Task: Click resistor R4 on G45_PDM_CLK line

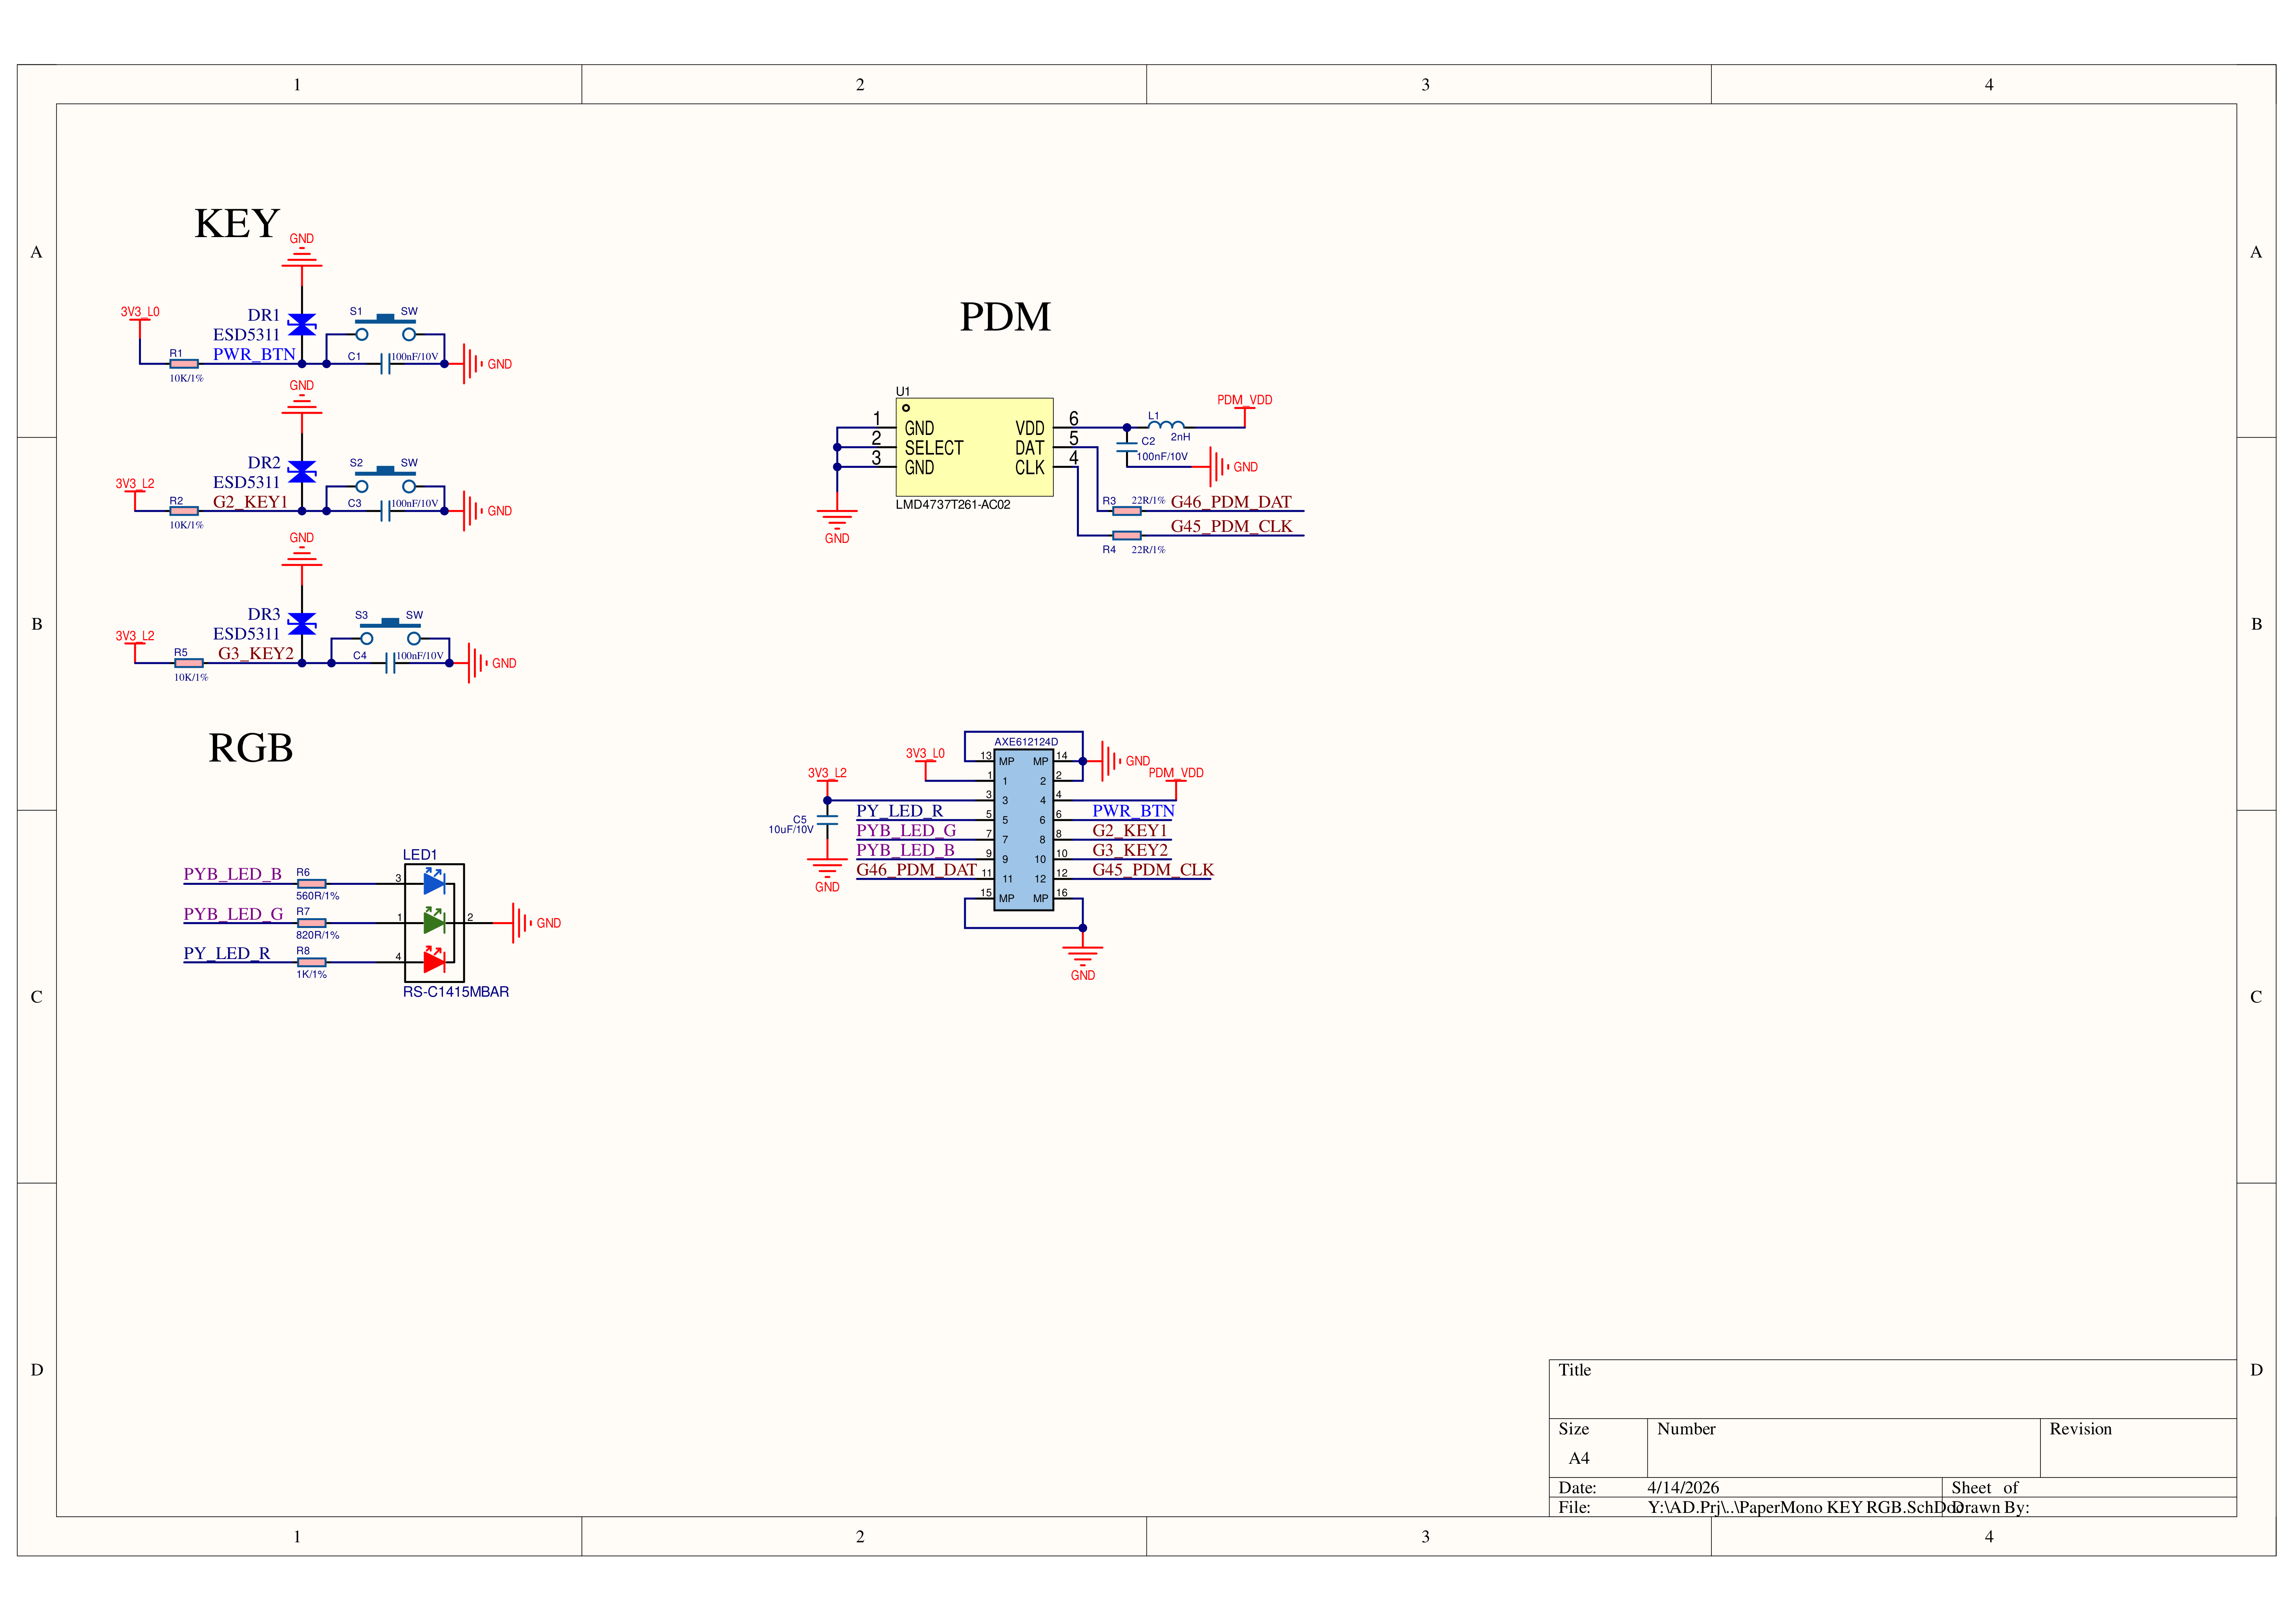Action: 1127,536
